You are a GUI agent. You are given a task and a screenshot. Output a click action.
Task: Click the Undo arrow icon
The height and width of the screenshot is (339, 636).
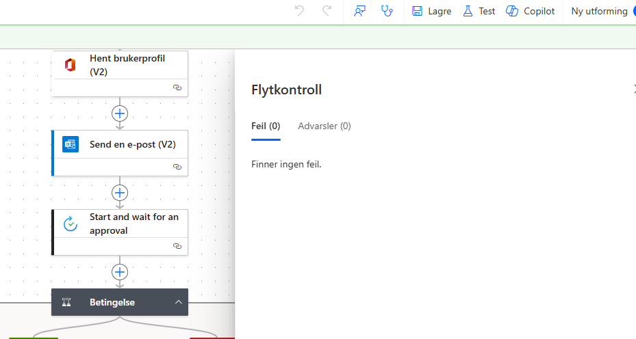299,11
